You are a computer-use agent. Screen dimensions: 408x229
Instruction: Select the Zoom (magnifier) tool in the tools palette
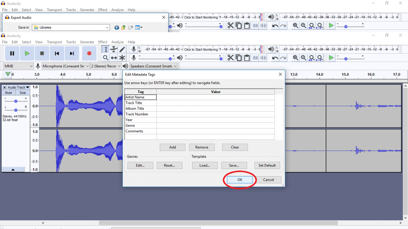(106, 58)
